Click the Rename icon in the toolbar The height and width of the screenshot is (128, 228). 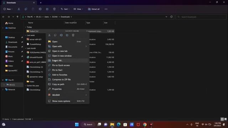point(40,9)
